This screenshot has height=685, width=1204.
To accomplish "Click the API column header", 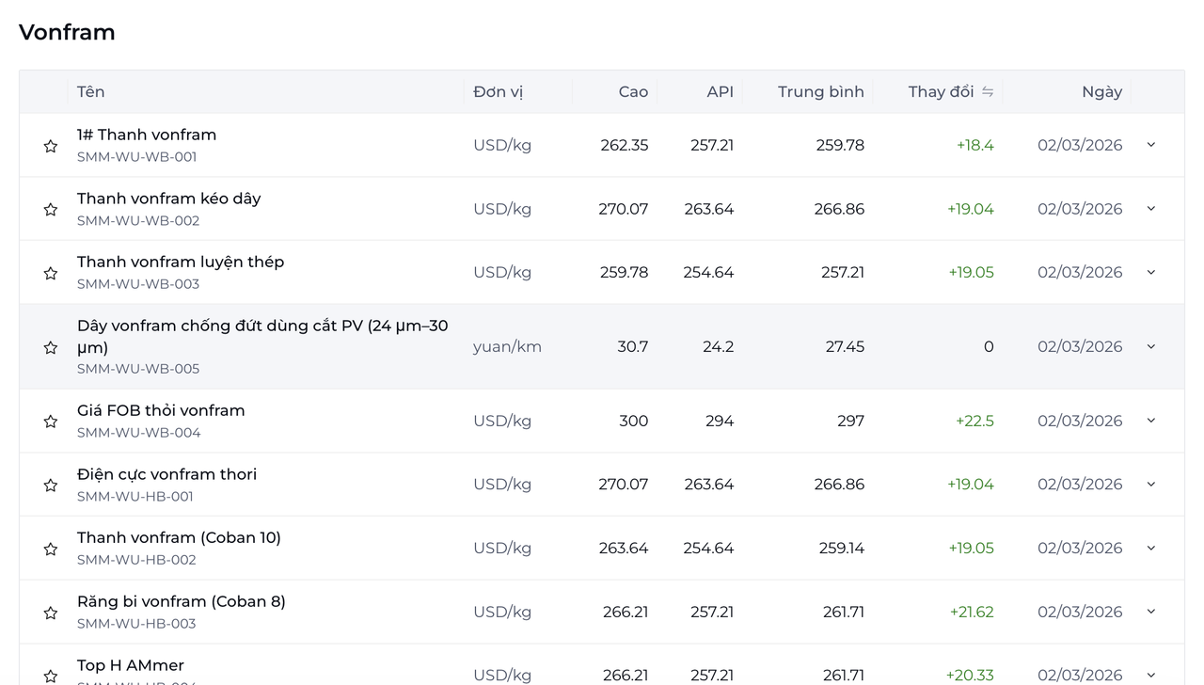I will pos(720,91).
